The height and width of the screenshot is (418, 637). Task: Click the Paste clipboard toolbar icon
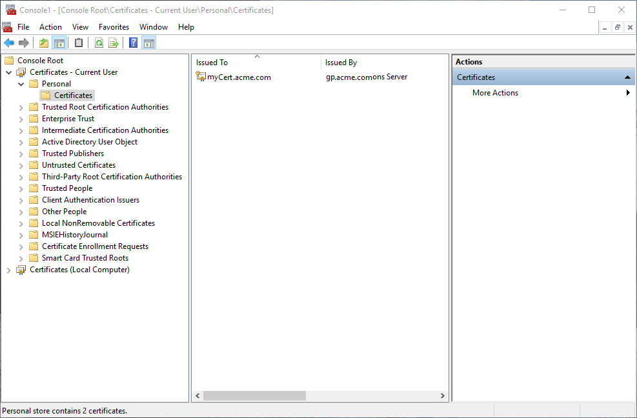coord(79,43)
